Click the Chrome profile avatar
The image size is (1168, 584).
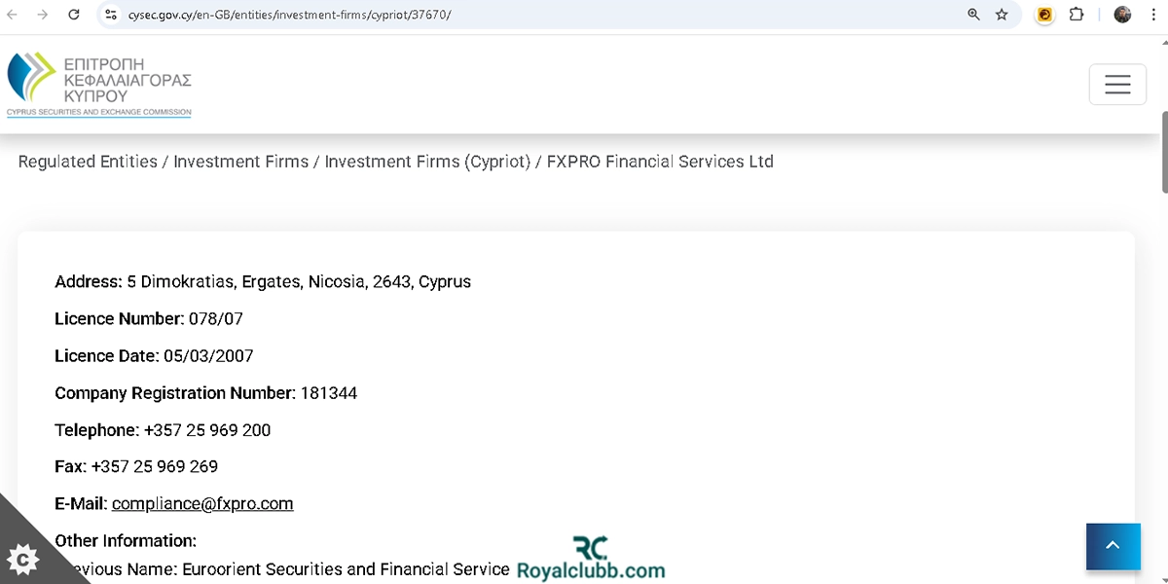tap(1122, 15)
